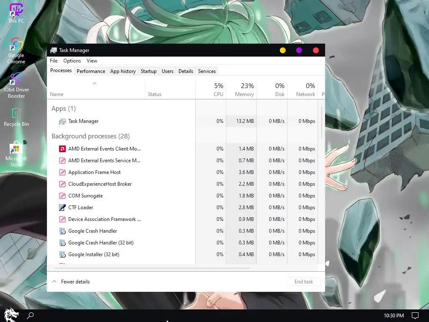Click 2.8 MB memory value cell
429x322 pixels.
point(241,208)
